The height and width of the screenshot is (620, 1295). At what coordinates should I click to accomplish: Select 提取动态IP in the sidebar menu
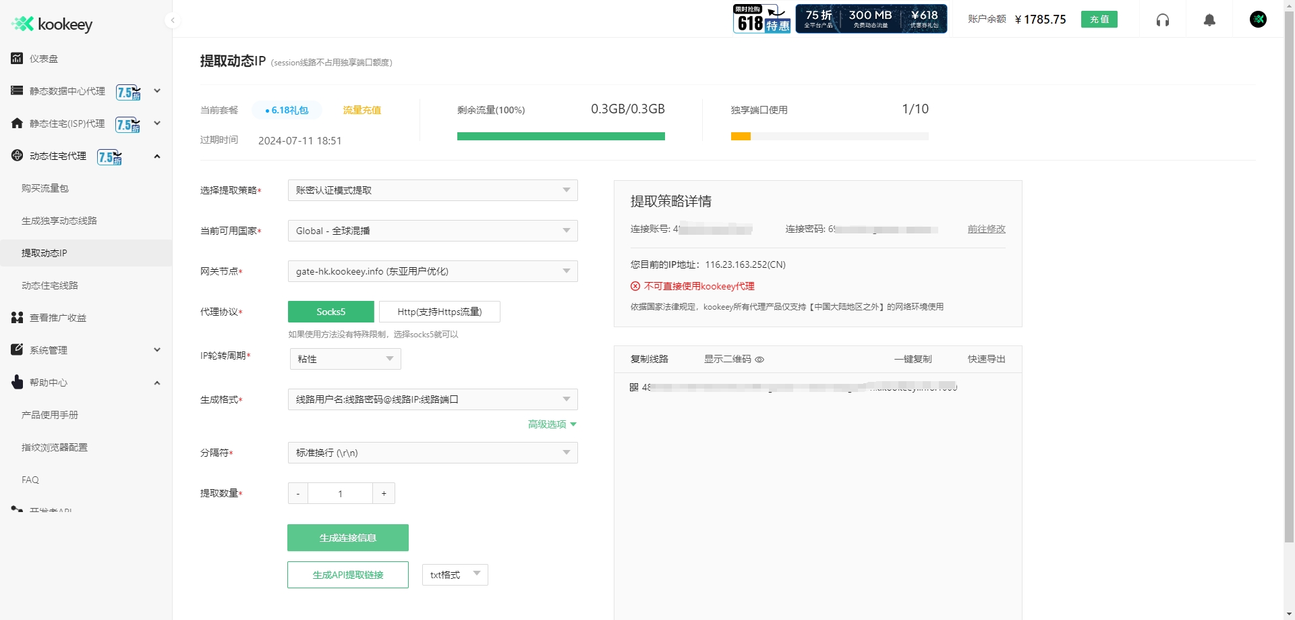45,253
